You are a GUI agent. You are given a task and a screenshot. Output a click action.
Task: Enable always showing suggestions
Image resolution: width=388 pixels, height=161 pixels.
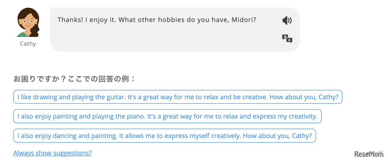point(52,153)
